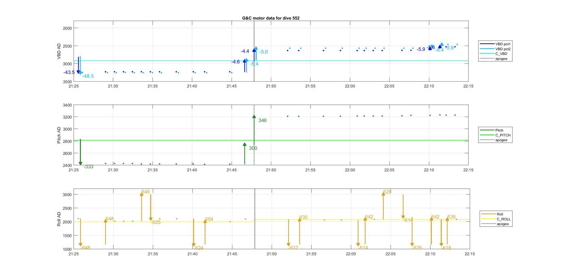Viewport: 566px width, 280px height.
Task: Click the '3500' tick on the VBD axis
Action: click(67, 81)
